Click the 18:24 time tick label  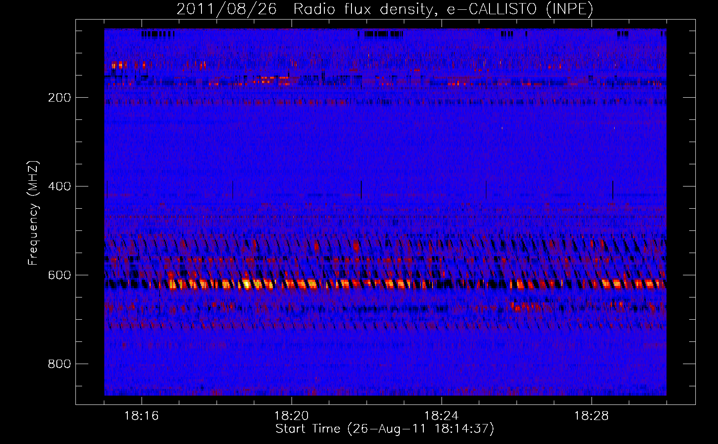[442, 416]
